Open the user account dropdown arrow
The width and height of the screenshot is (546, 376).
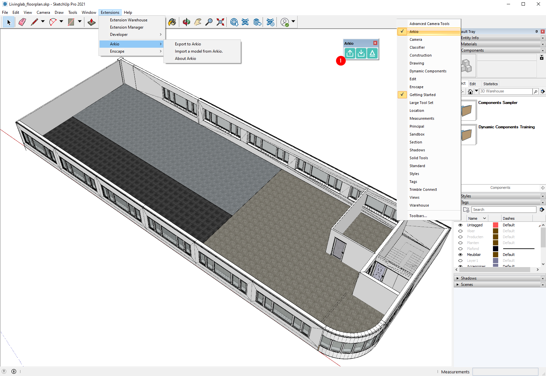pos(293,22)
